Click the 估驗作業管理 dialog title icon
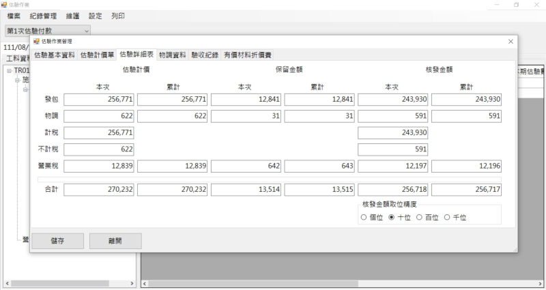Image resolution: width=546 pixels, height=290 pixels. pos(36,41)
